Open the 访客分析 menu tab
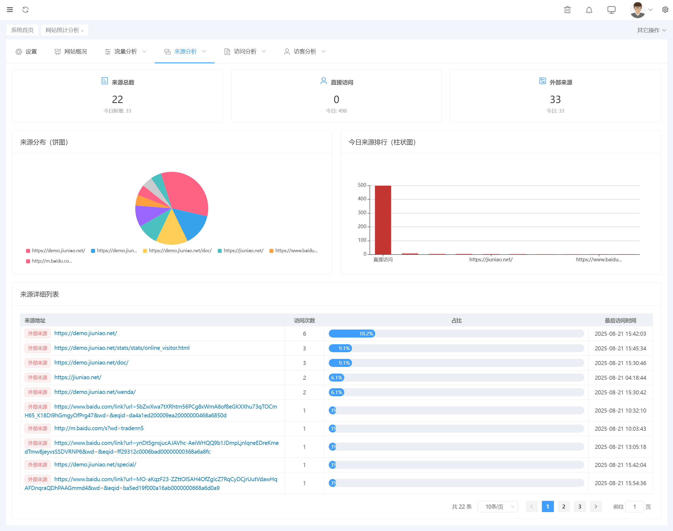 pyautogui.click(x=305, y=51)
